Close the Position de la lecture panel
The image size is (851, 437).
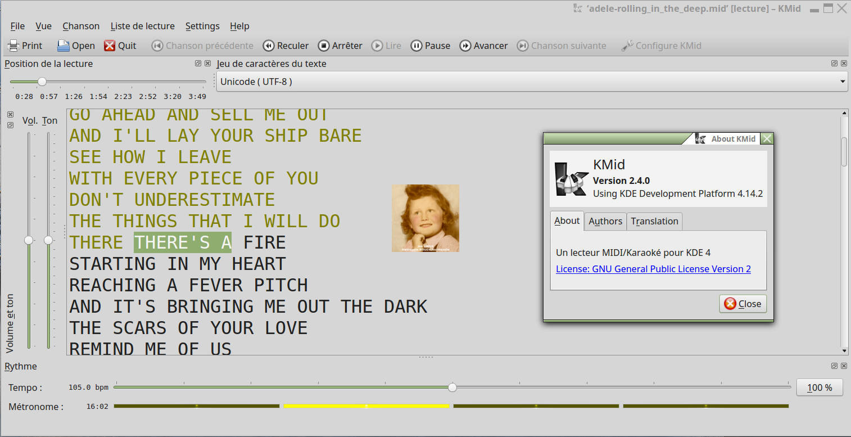click(x=207, y=64)
